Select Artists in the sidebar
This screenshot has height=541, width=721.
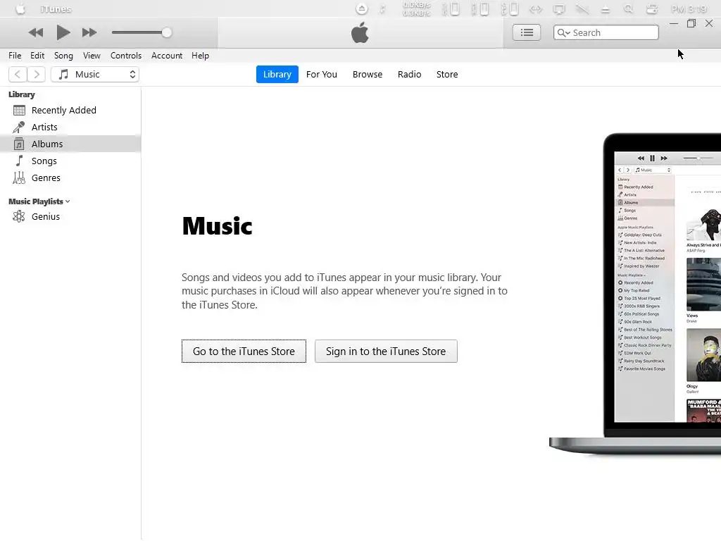pyautogui.click(x=70, y=127)
